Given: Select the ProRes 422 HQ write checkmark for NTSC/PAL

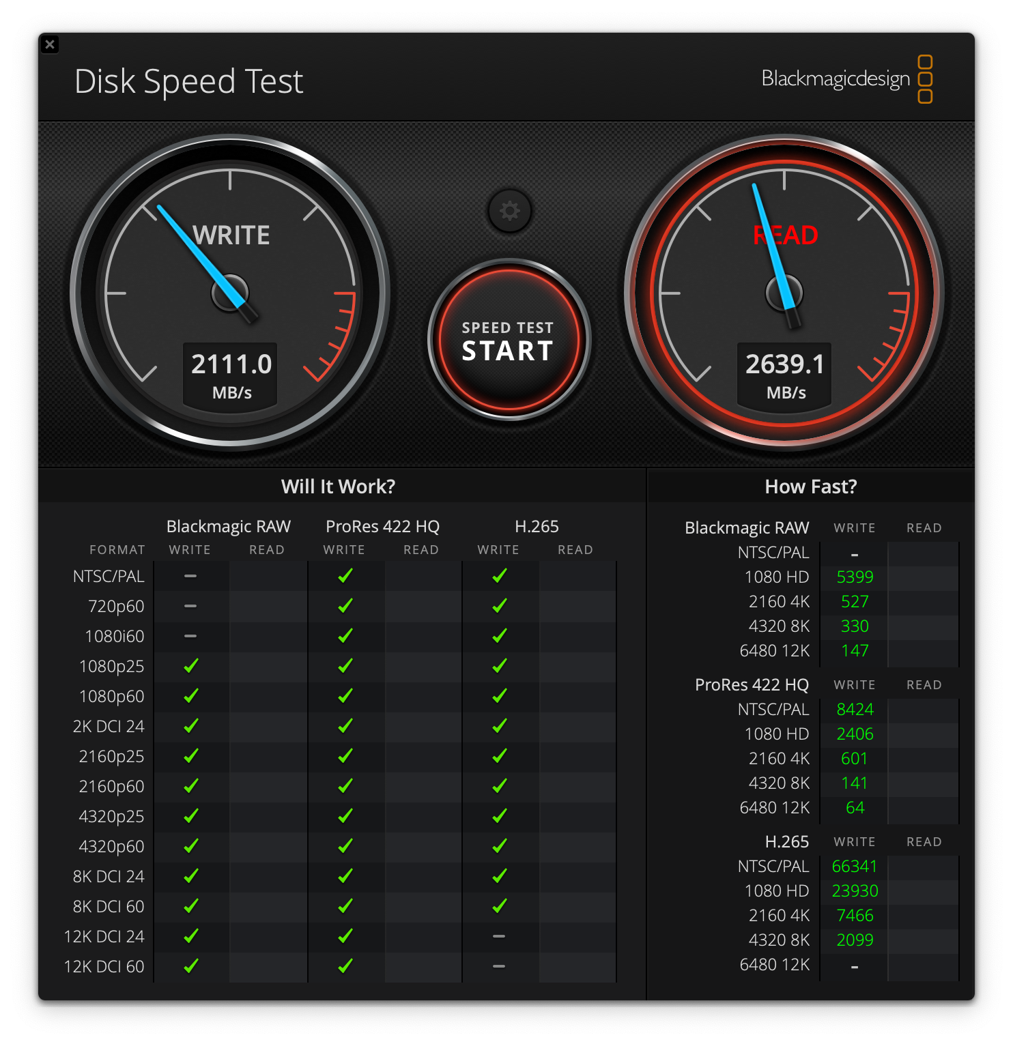Looking at the screenshot, I should click(344, 576).
